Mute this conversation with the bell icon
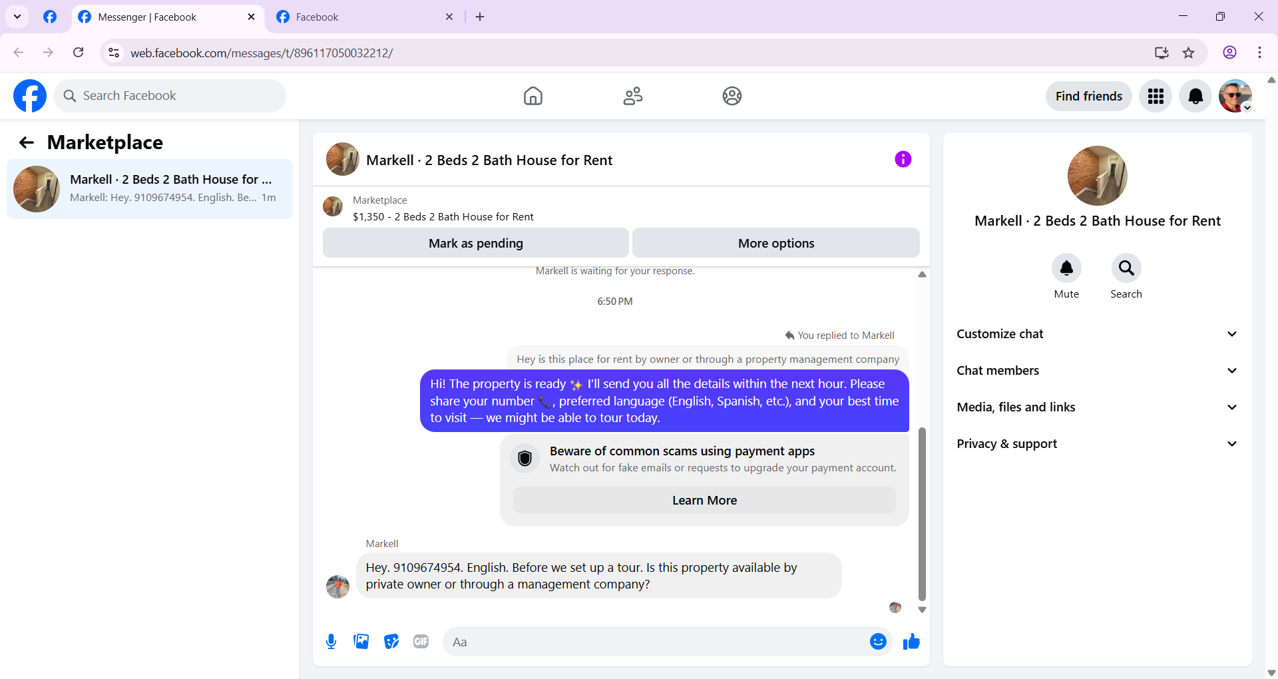1278x679 pixels. point(1066,268)
